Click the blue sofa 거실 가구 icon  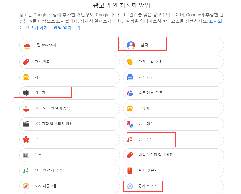(x=130, y=77)
